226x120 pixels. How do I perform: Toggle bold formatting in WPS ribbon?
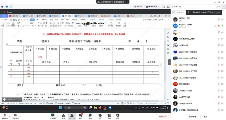18,26
